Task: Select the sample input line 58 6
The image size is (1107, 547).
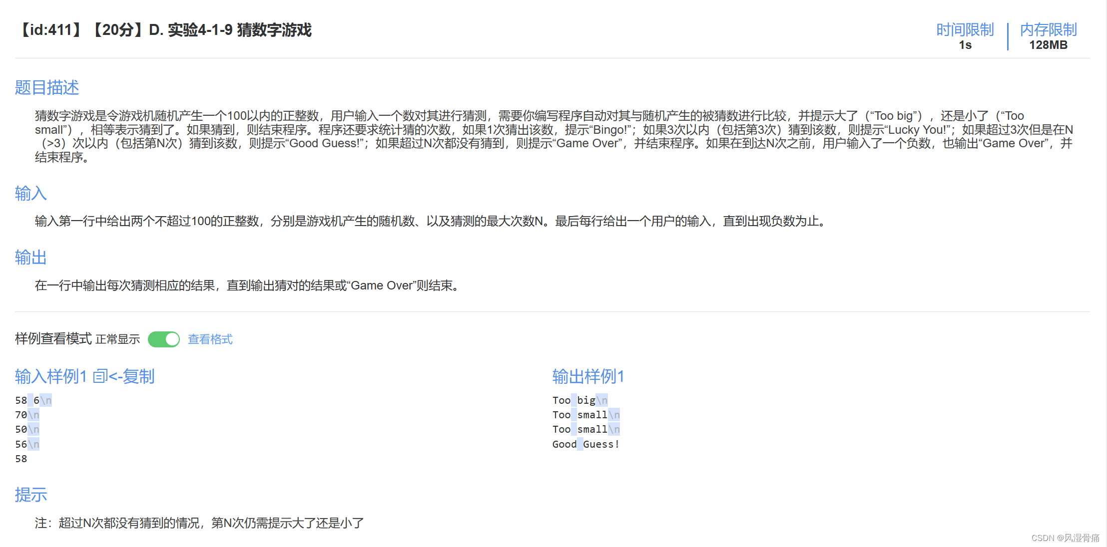Action: coord(27,400)
